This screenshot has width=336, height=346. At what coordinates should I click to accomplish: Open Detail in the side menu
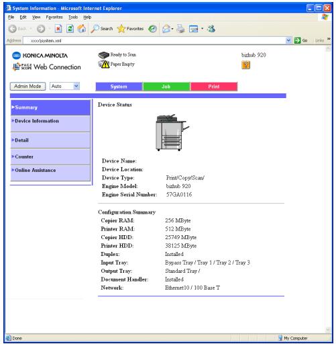click(50, 140)
